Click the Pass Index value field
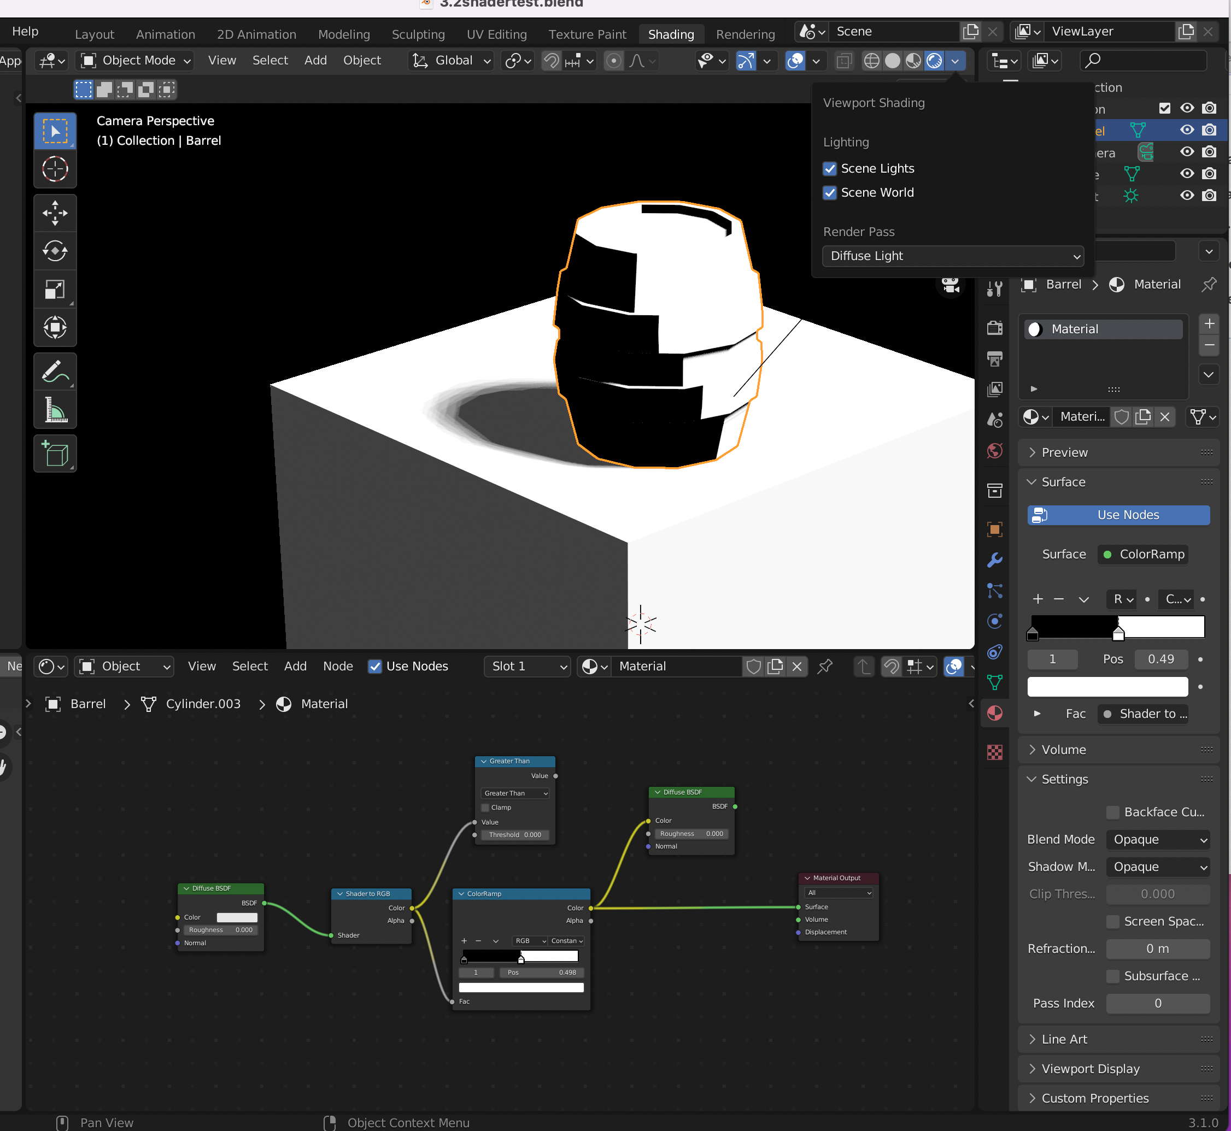The width and height of the screenshot is (1231, 1131). (1158, 1004)
